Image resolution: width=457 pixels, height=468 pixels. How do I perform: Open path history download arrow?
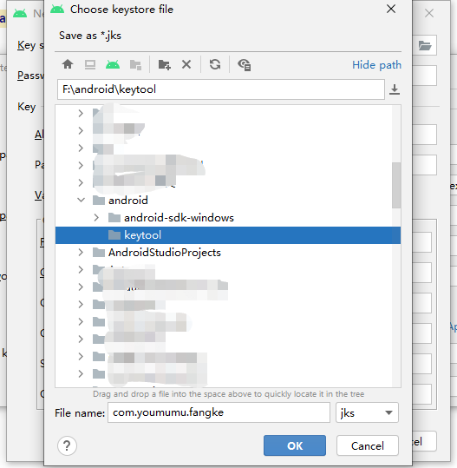click(x=395, y=89)
